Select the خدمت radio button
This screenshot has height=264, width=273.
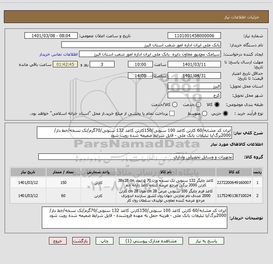tap(199, 105)
